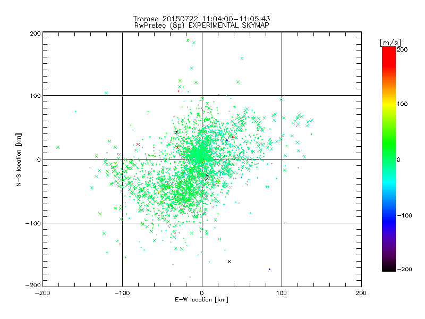The image size is (425, 319).
Task: Click the -100 label beside the colorbar
Action: (x=404, y=216)
